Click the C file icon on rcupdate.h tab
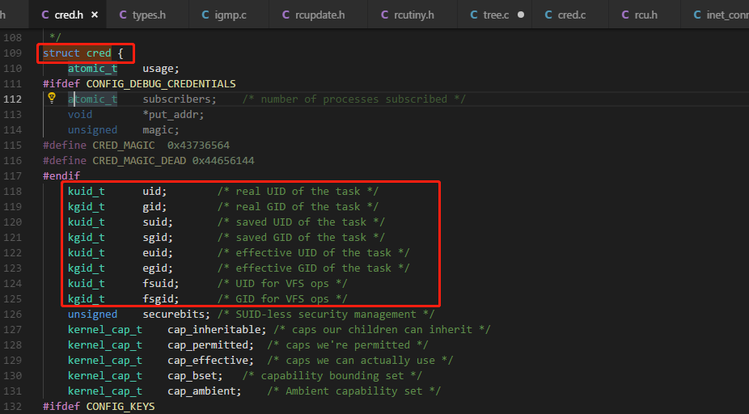This screenshot has width=749, height=414. [x=287, y=15]
